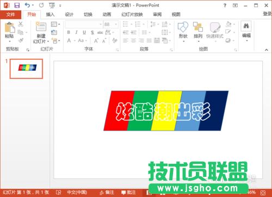Click the Notes (备注) status bar button

click(107, 193)
